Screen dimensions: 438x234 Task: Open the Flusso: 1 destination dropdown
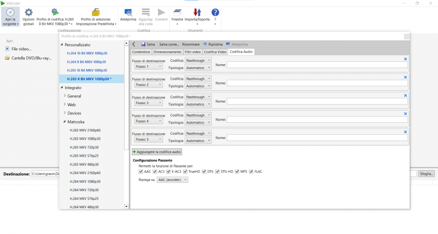(x=148, y=67)
